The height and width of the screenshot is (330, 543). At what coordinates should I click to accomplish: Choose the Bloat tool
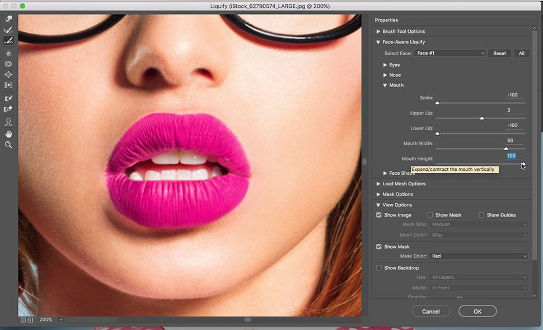pyautogui.click(x=8, y=74)
